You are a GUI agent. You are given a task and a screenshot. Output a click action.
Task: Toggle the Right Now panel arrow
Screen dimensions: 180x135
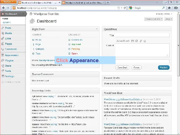97,29
